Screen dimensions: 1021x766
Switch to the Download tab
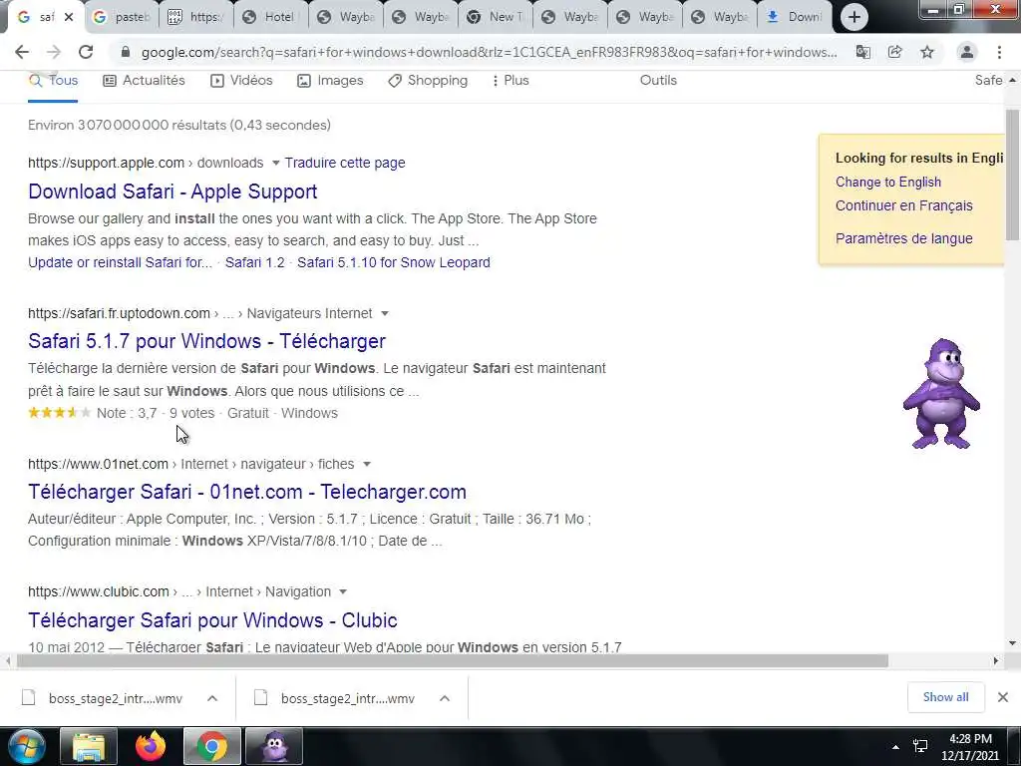[x=795, y=18]
